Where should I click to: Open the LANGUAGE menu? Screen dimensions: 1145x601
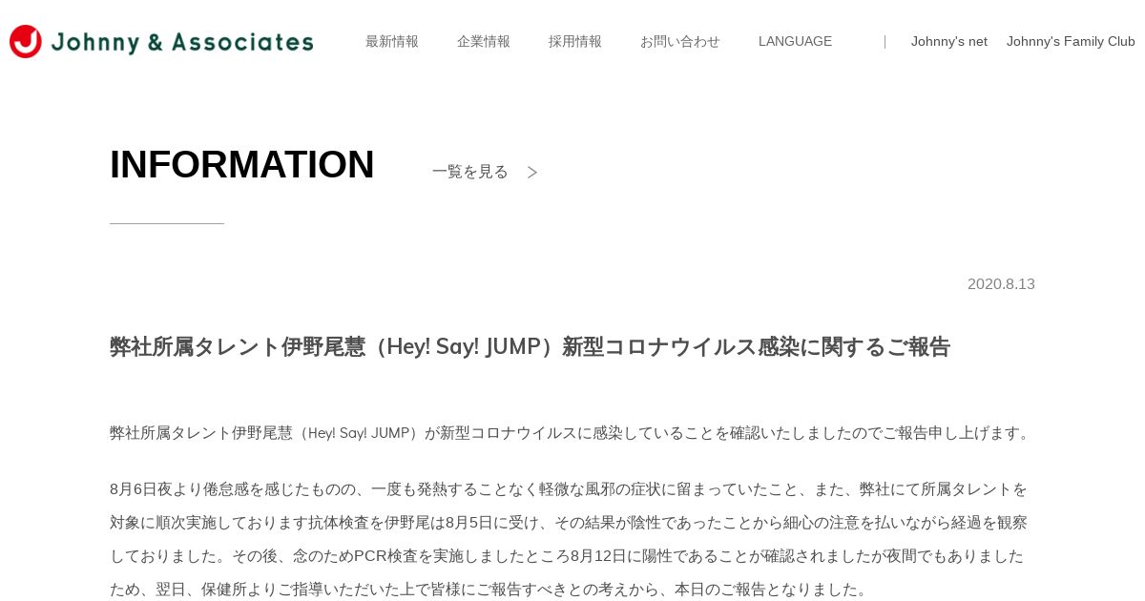point(795,42)
